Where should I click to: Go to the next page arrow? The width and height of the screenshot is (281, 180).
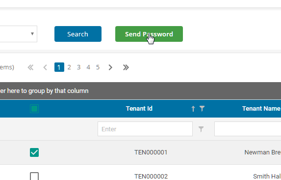click(110, 67)
